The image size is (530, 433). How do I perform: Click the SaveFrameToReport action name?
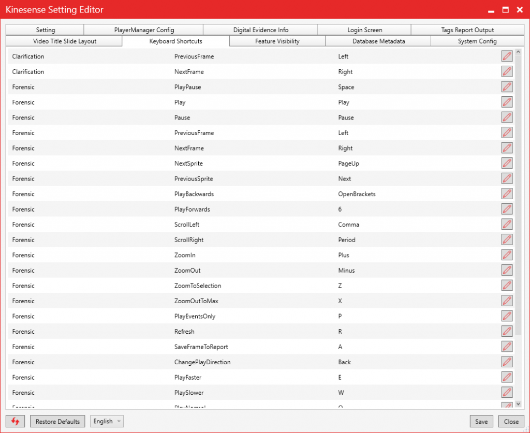pyautogui.click(x=201, y=347)
